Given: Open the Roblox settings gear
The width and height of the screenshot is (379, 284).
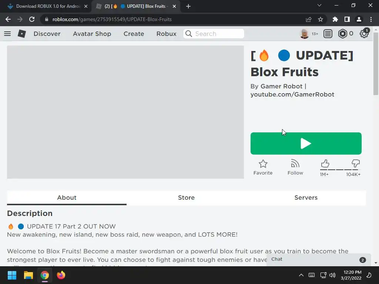Looking at the screenshot, I should (x=364, y=33).
